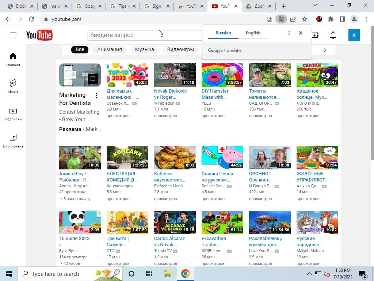Click the install app icon in address bar
This screenshot has height=281, width=374.
[269, 19]
